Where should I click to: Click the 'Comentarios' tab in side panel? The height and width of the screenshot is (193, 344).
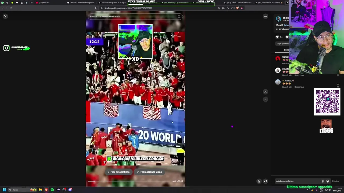(x=286, y=50)
